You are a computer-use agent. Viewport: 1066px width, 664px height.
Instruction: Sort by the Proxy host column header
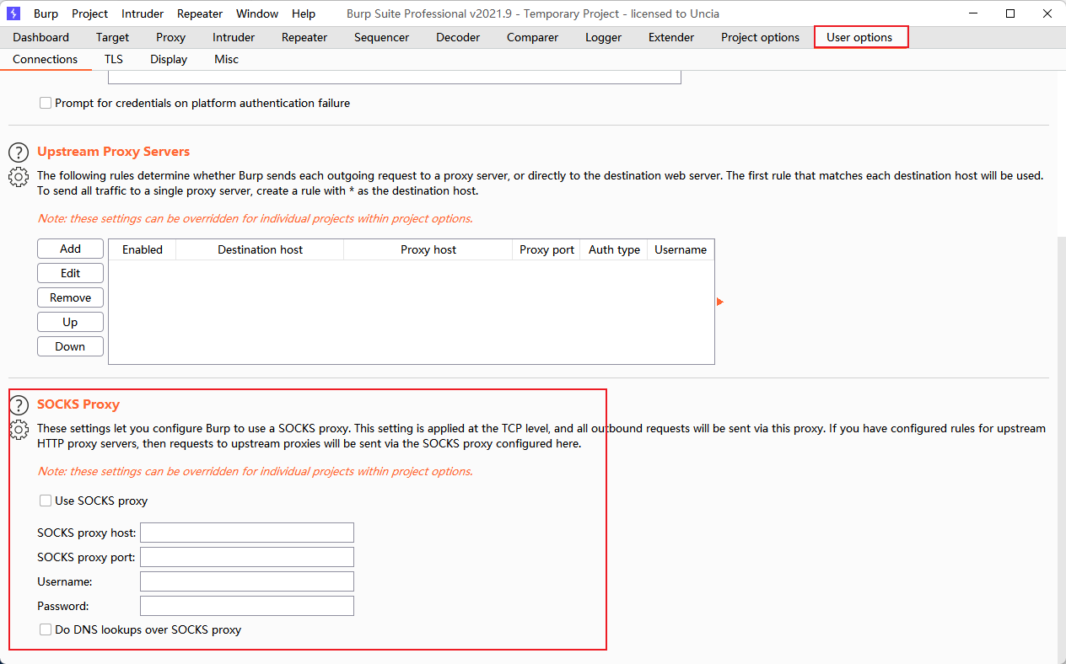pyautogui.click(x=428, y=249)
